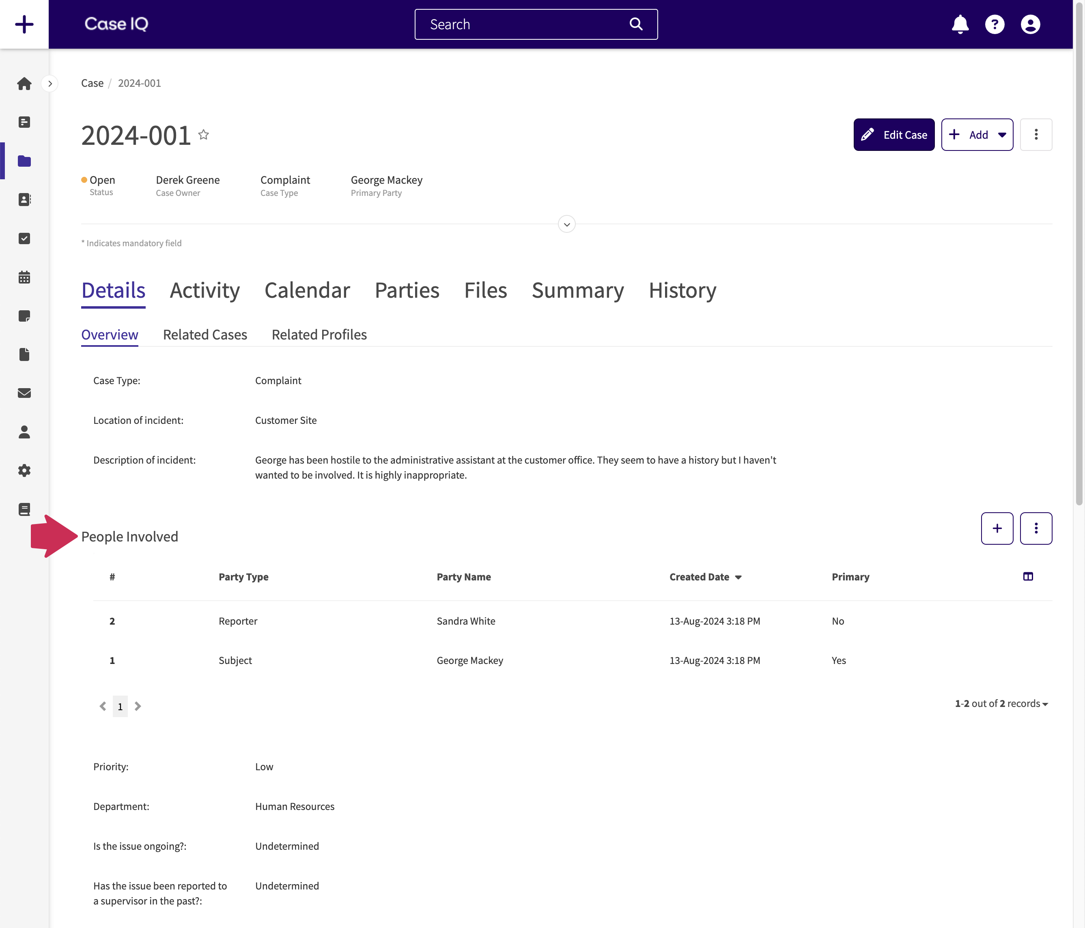Click the user account profile icon
The height and width of the screenshot is (928, 1085).
coord(1031,24)
